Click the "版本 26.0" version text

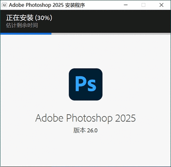click(x=85, y=130)
